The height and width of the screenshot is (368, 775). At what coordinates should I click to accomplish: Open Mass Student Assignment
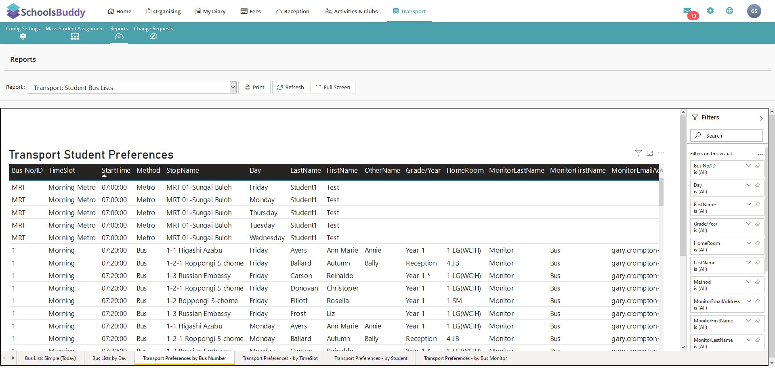pos(75,33)
